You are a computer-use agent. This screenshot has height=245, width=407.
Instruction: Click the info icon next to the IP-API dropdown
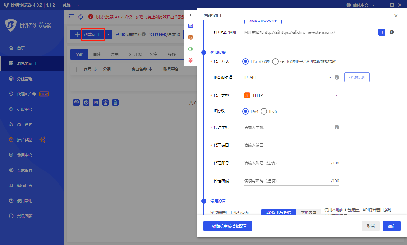pos(337,77)
